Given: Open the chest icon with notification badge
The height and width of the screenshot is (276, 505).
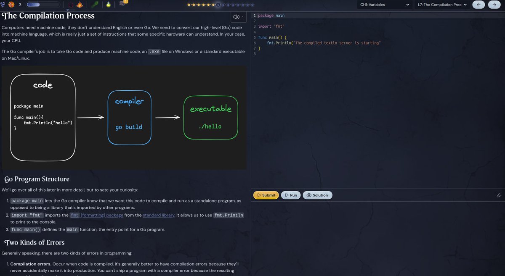Looking at the screenshot, I should click(x=123, y=4).
